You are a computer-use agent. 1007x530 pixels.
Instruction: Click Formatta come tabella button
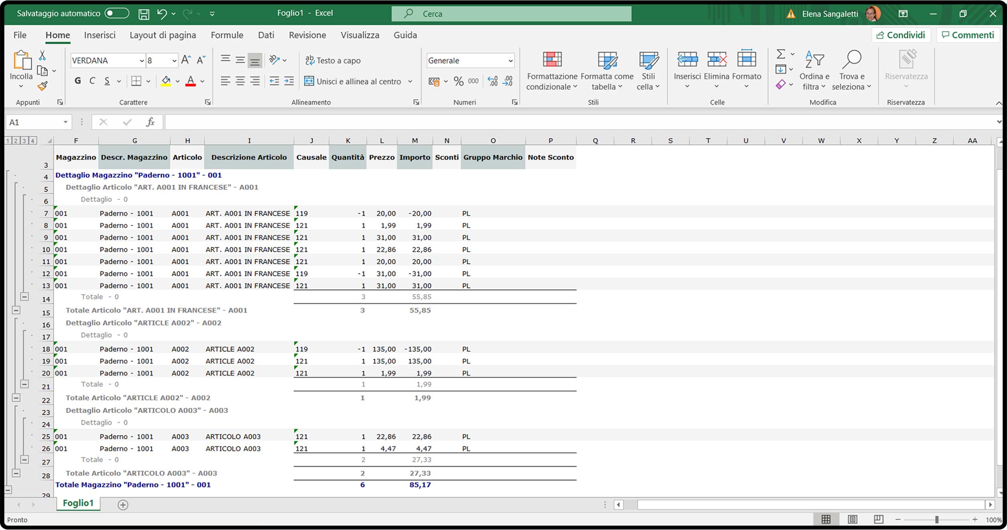pyautogui.click(x=607, y=71)
